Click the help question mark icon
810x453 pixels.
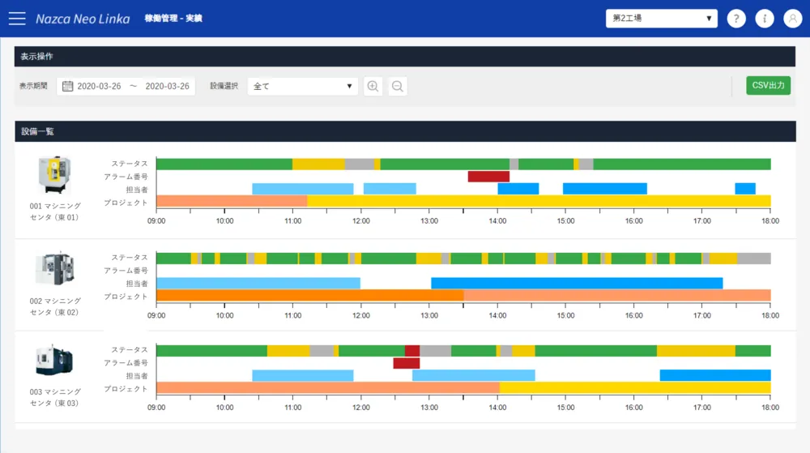[x=735, y=19]
